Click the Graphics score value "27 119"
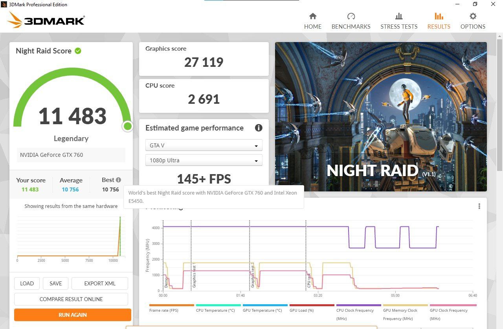503x329 pixels. (x=204, y=62)
